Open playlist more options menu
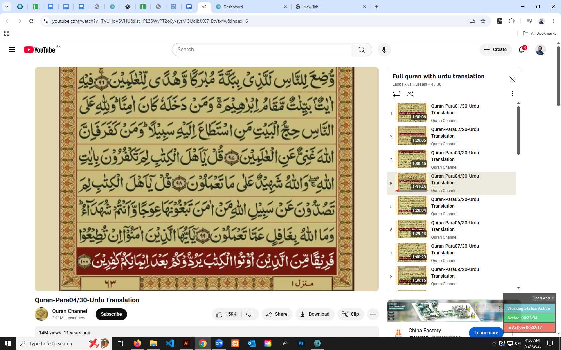The image size is (561, 350). [x=512, y=94]
